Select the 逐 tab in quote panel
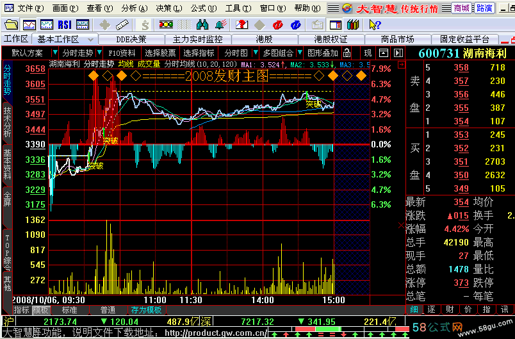Image resolution: width=515 pixels, height=339 pixels. pyautogui.click(x=432, y=310)
